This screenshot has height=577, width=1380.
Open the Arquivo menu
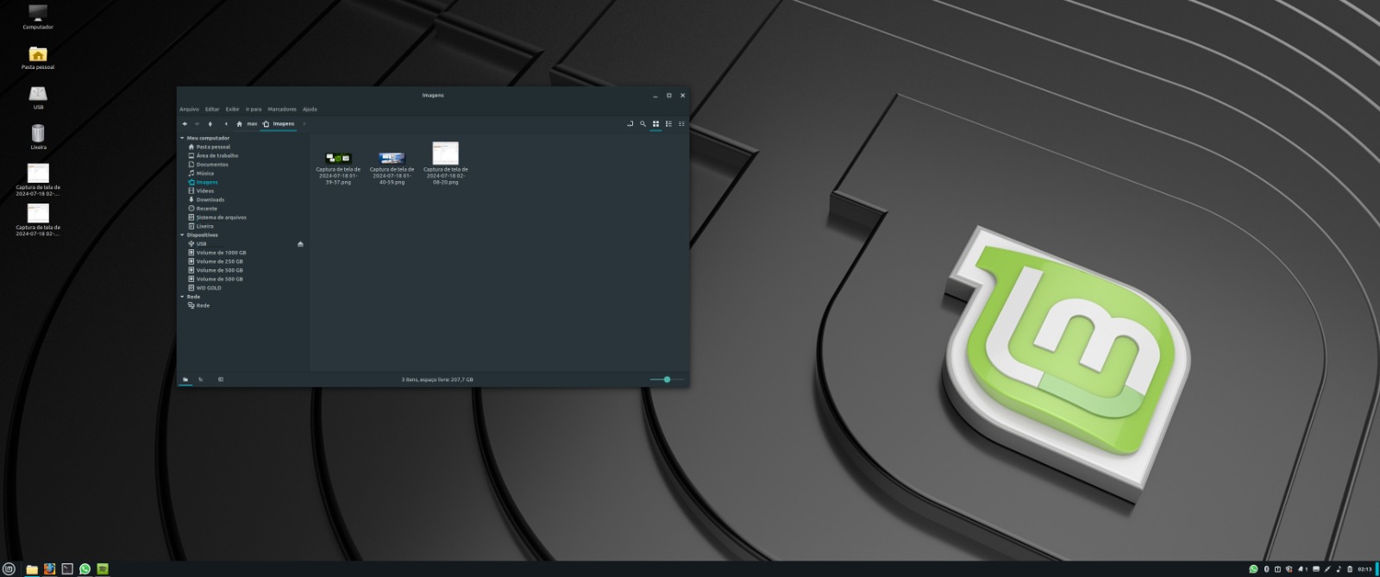coord(189,110)
